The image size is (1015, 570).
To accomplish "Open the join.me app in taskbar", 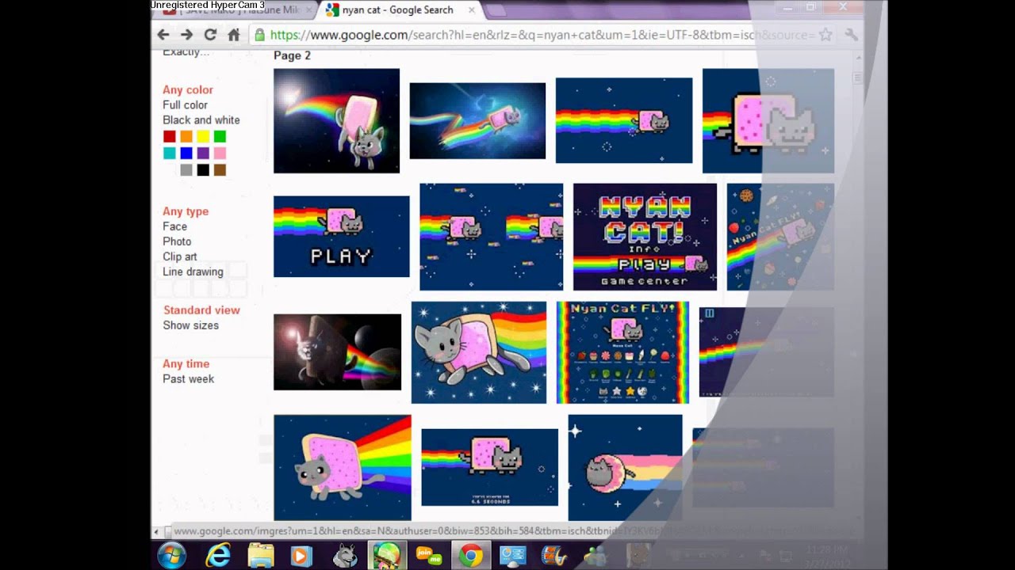I will (428, 556).
